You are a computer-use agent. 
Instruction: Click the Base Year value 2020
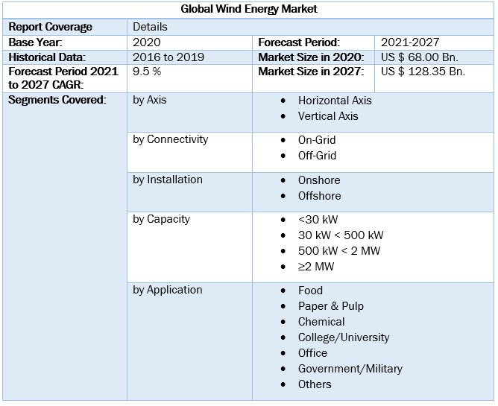(x=147, y=42)
